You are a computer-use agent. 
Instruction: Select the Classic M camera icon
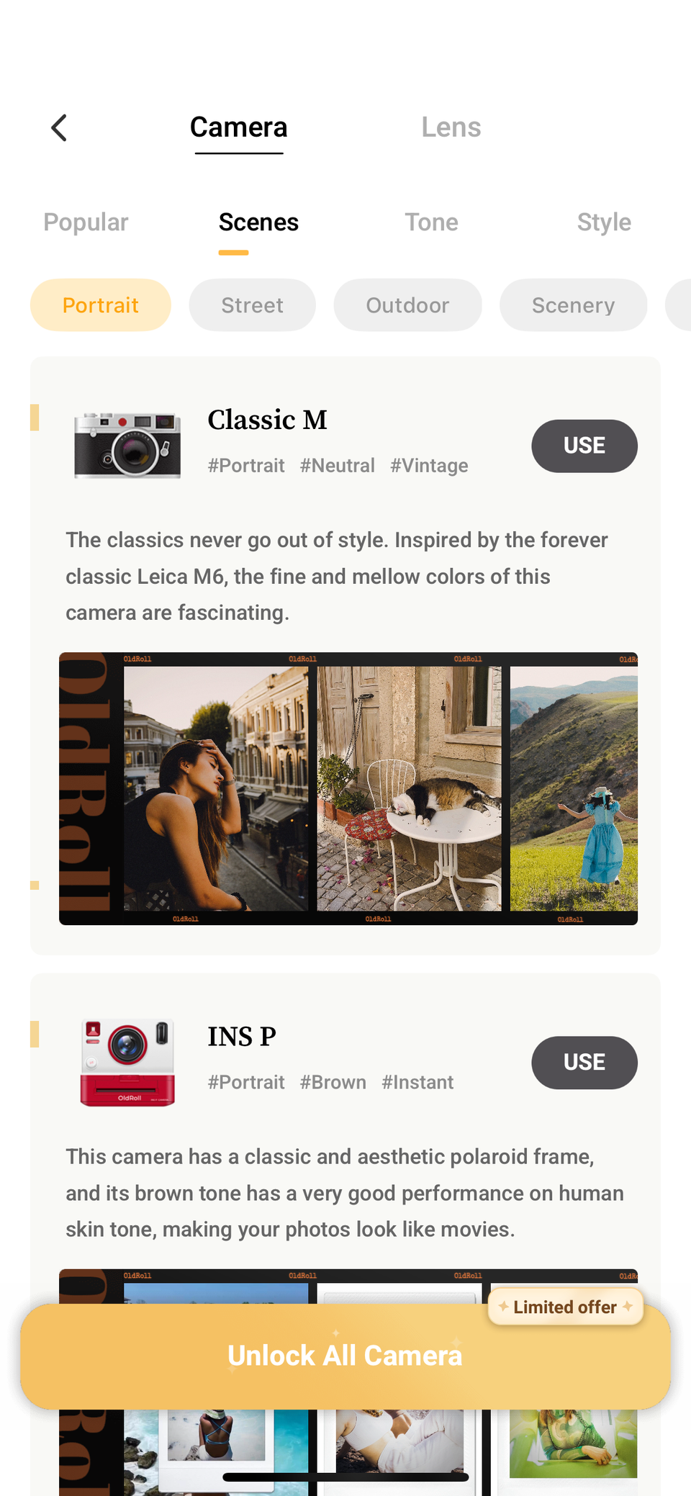(x=127, y=445)
